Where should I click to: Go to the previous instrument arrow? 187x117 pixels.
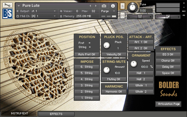(x=90, y=6)
